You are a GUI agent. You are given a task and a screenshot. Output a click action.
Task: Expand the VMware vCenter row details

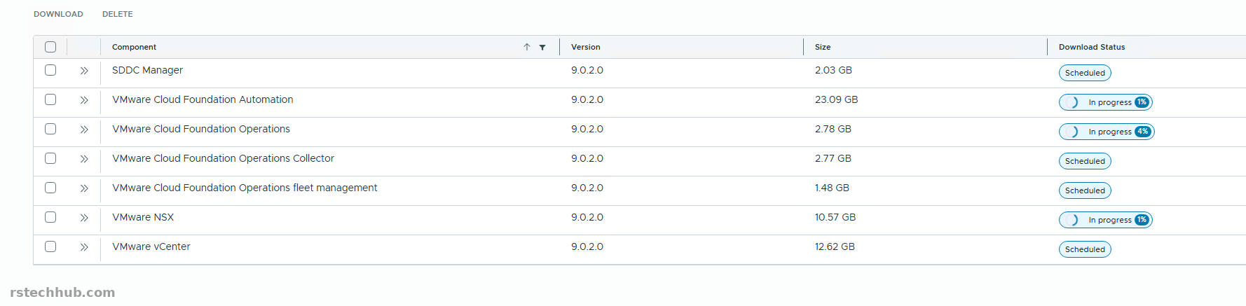tap(84, 247)
